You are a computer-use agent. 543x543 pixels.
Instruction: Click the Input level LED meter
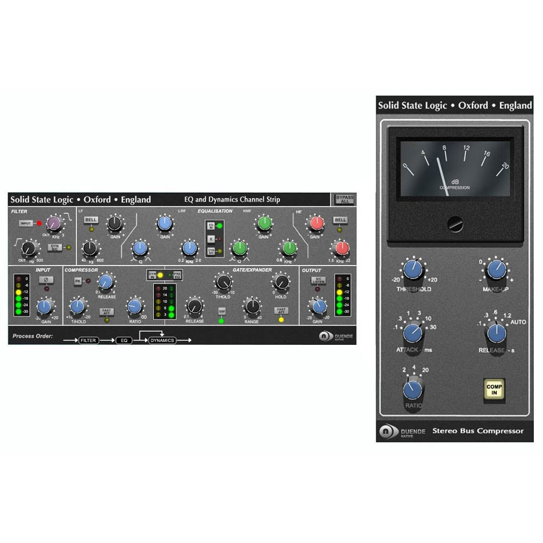tap(22, 295)
